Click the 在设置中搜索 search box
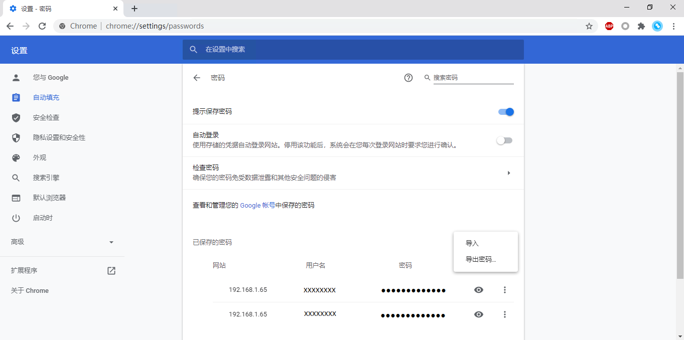684x340 pixels. [x=353, y=50]
